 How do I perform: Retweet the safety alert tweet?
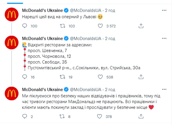[62, 117]
